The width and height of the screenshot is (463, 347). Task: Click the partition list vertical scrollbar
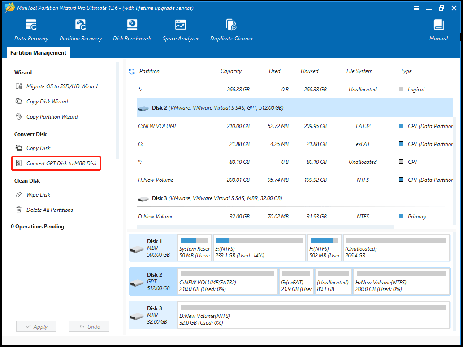(455, 171)
